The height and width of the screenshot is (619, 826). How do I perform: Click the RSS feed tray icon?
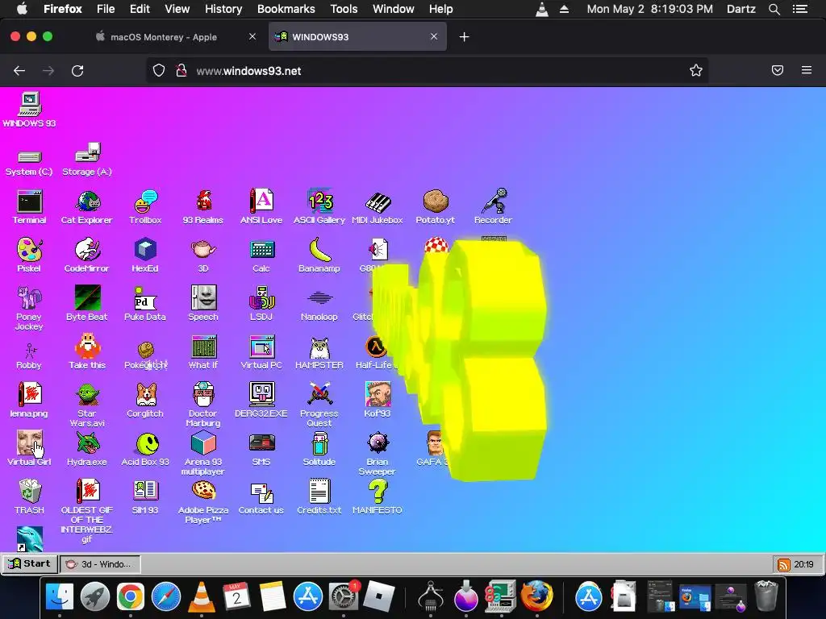(783, 565)
